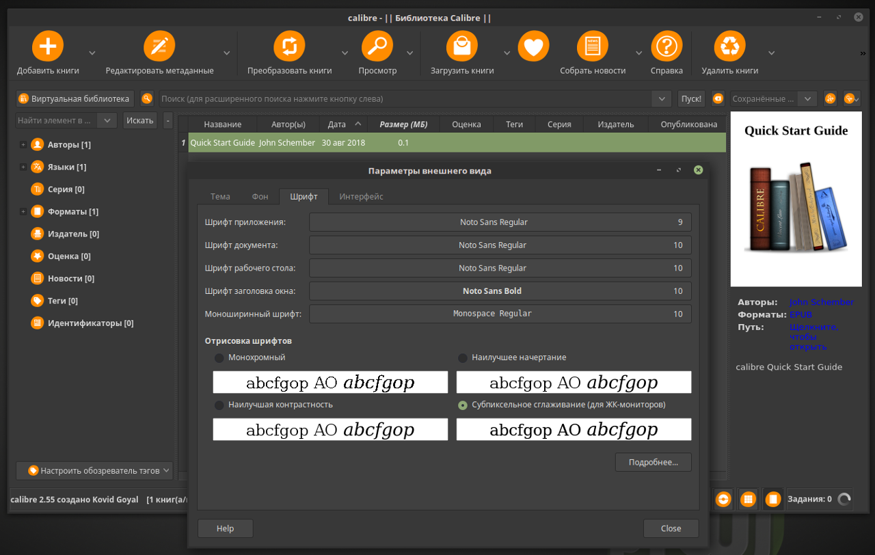Open the John Schember author link
The width and height of the screenshot is (875, 555).
click(822, 302)
